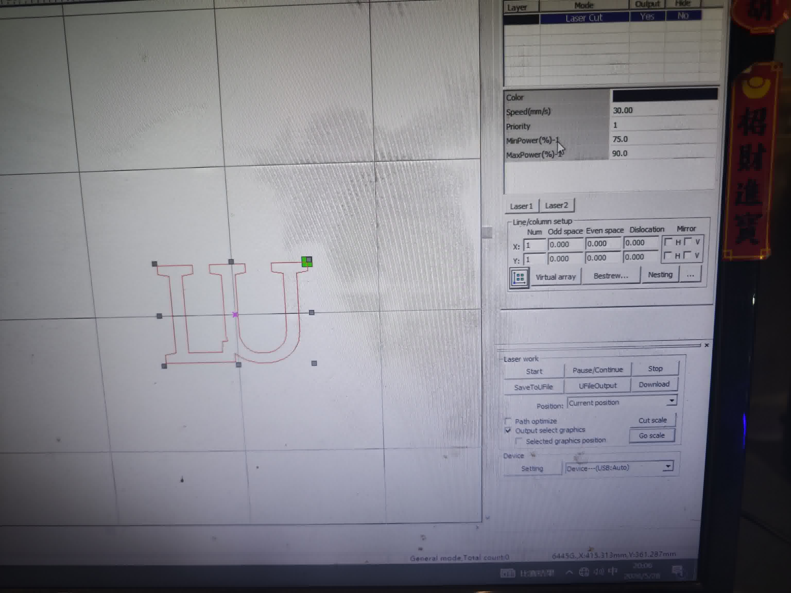Click the Y Even space field
This screenshot has height=593, width=791.
click(x=603, y=258)
